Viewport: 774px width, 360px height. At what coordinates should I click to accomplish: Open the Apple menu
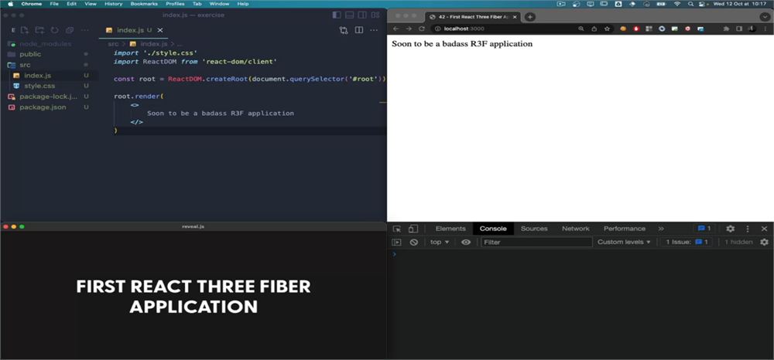click(x=10, y=3)
